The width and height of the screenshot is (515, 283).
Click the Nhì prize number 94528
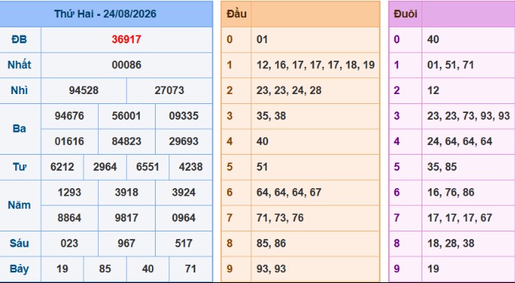[84, 90]
